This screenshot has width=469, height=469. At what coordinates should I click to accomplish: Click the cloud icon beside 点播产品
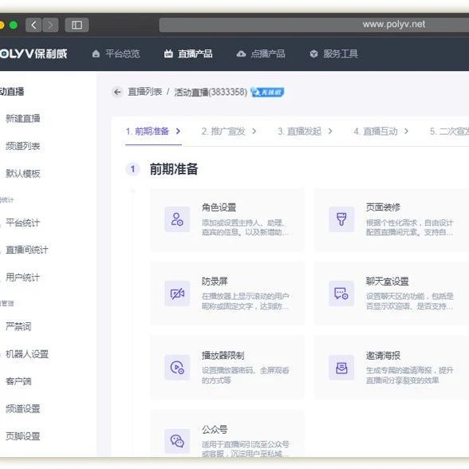(241, 54)
